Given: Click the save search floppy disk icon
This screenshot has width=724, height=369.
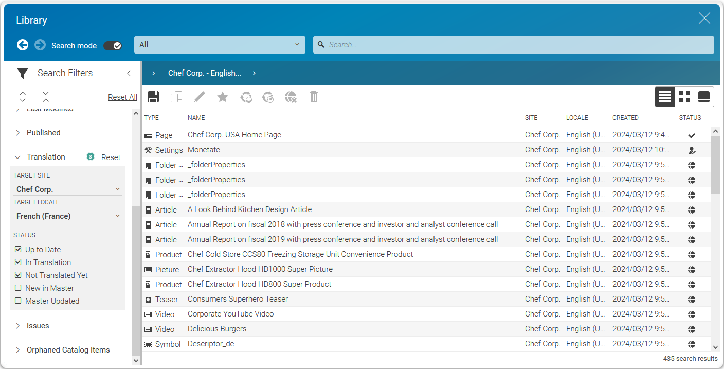Looking at the screenshot, I should pos(153,97).
